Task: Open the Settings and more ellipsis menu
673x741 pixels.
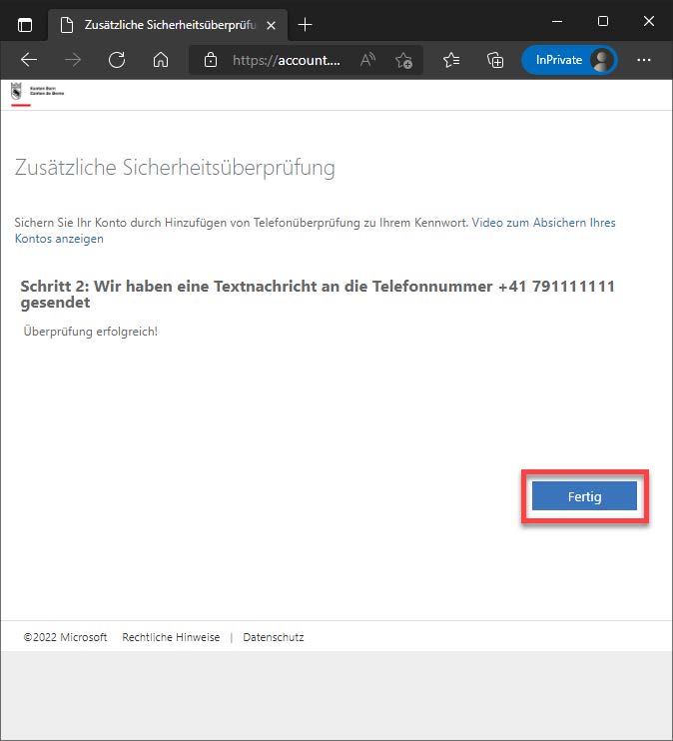Action: tap(644, 60)
